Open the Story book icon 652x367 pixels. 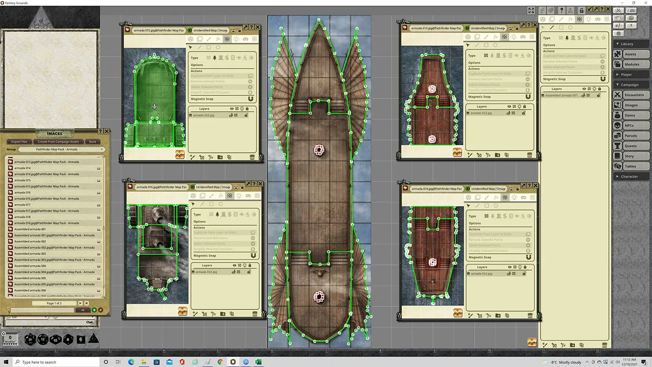[x=617, y=156]
